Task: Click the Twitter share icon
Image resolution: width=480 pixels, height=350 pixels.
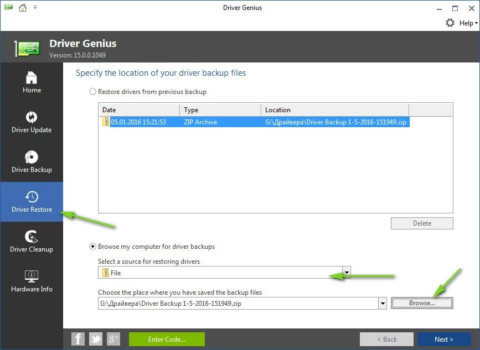Action: click(96, 339)
